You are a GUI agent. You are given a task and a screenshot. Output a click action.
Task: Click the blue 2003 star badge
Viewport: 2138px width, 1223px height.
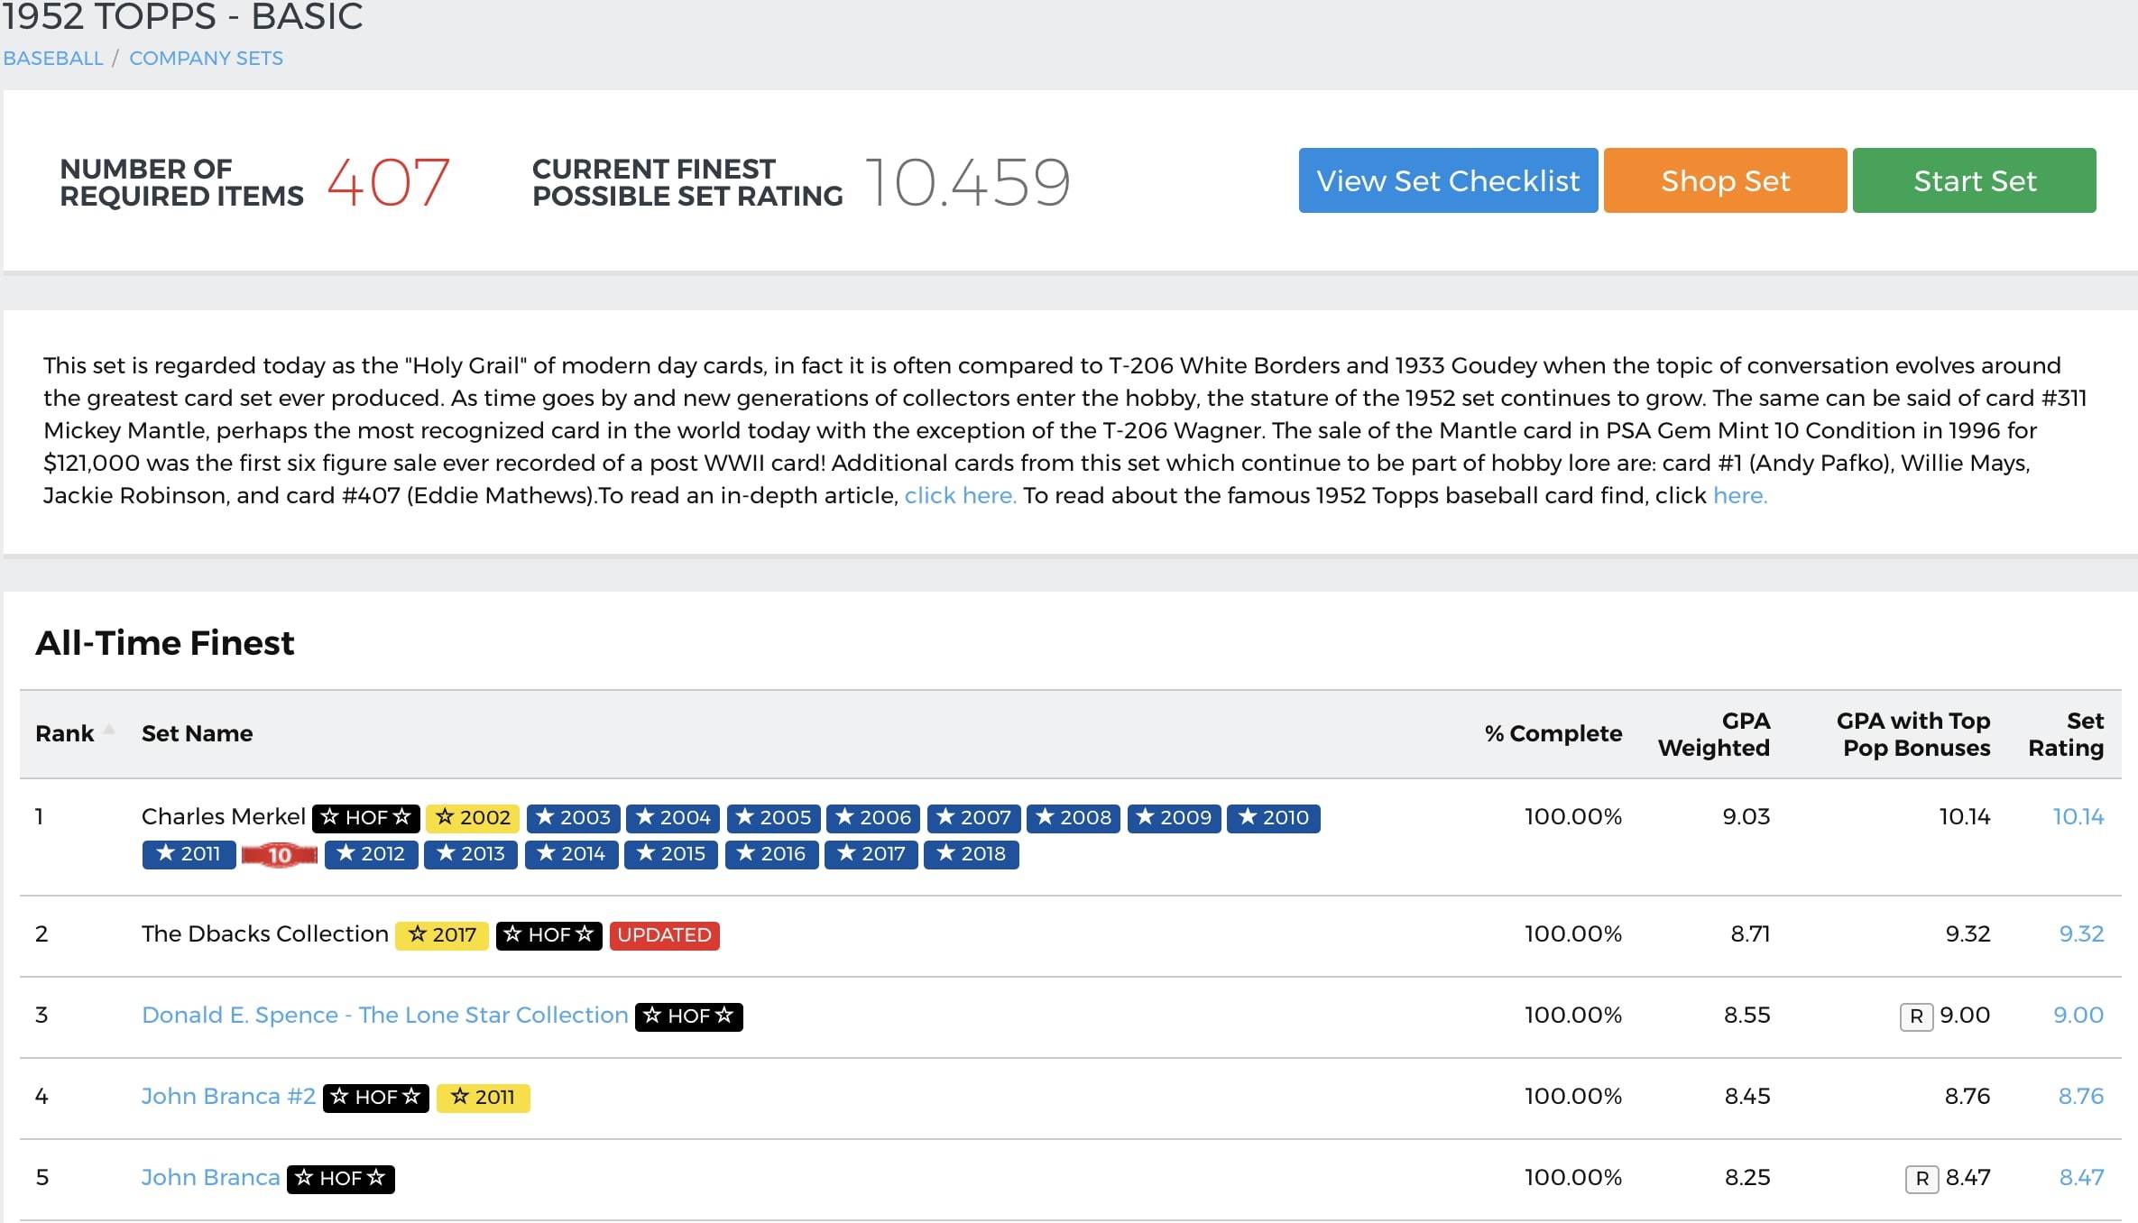point(573,817)
